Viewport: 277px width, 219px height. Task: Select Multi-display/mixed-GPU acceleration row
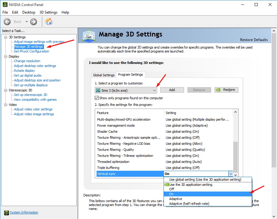[x=165, y=119]
